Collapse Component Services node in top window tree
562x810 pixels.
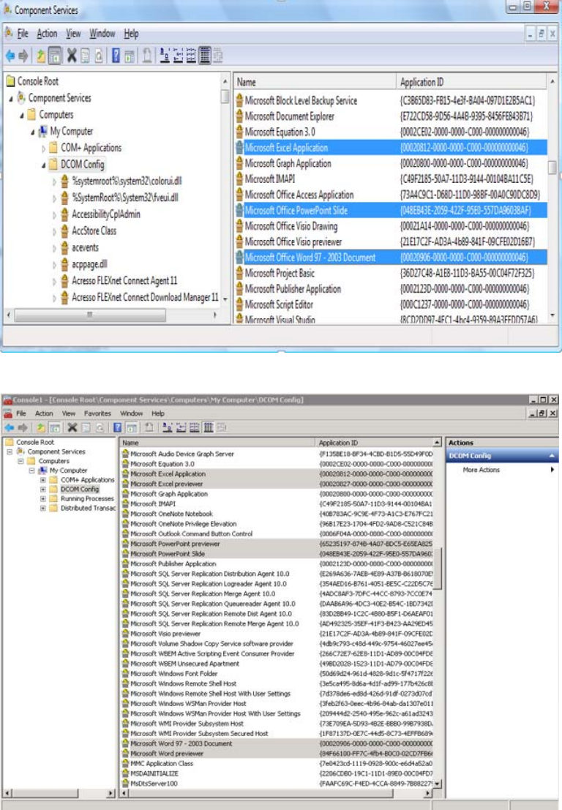(x=11, y=99)
